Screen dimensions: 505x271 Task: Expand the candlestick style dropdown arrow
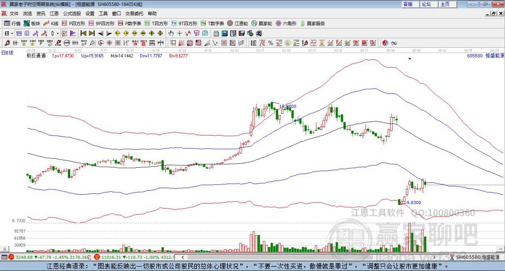[x=58, y=33]
